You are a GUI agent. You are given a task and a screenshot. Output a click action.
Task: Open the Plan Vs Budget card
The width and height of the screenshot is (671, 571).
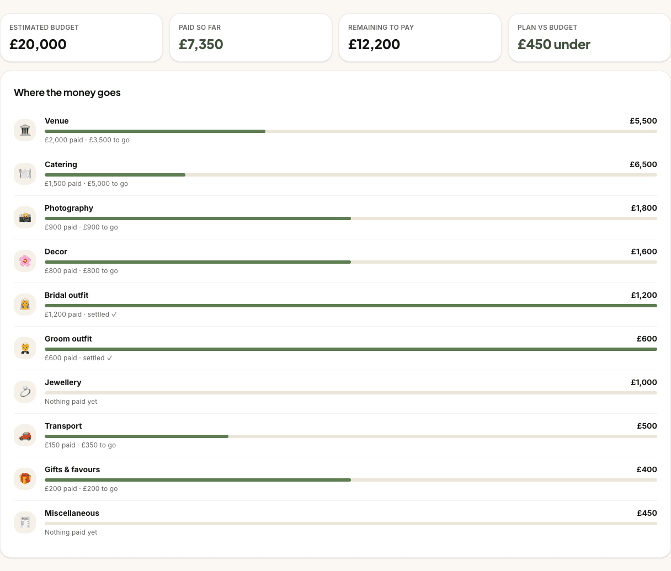(589, 38)
